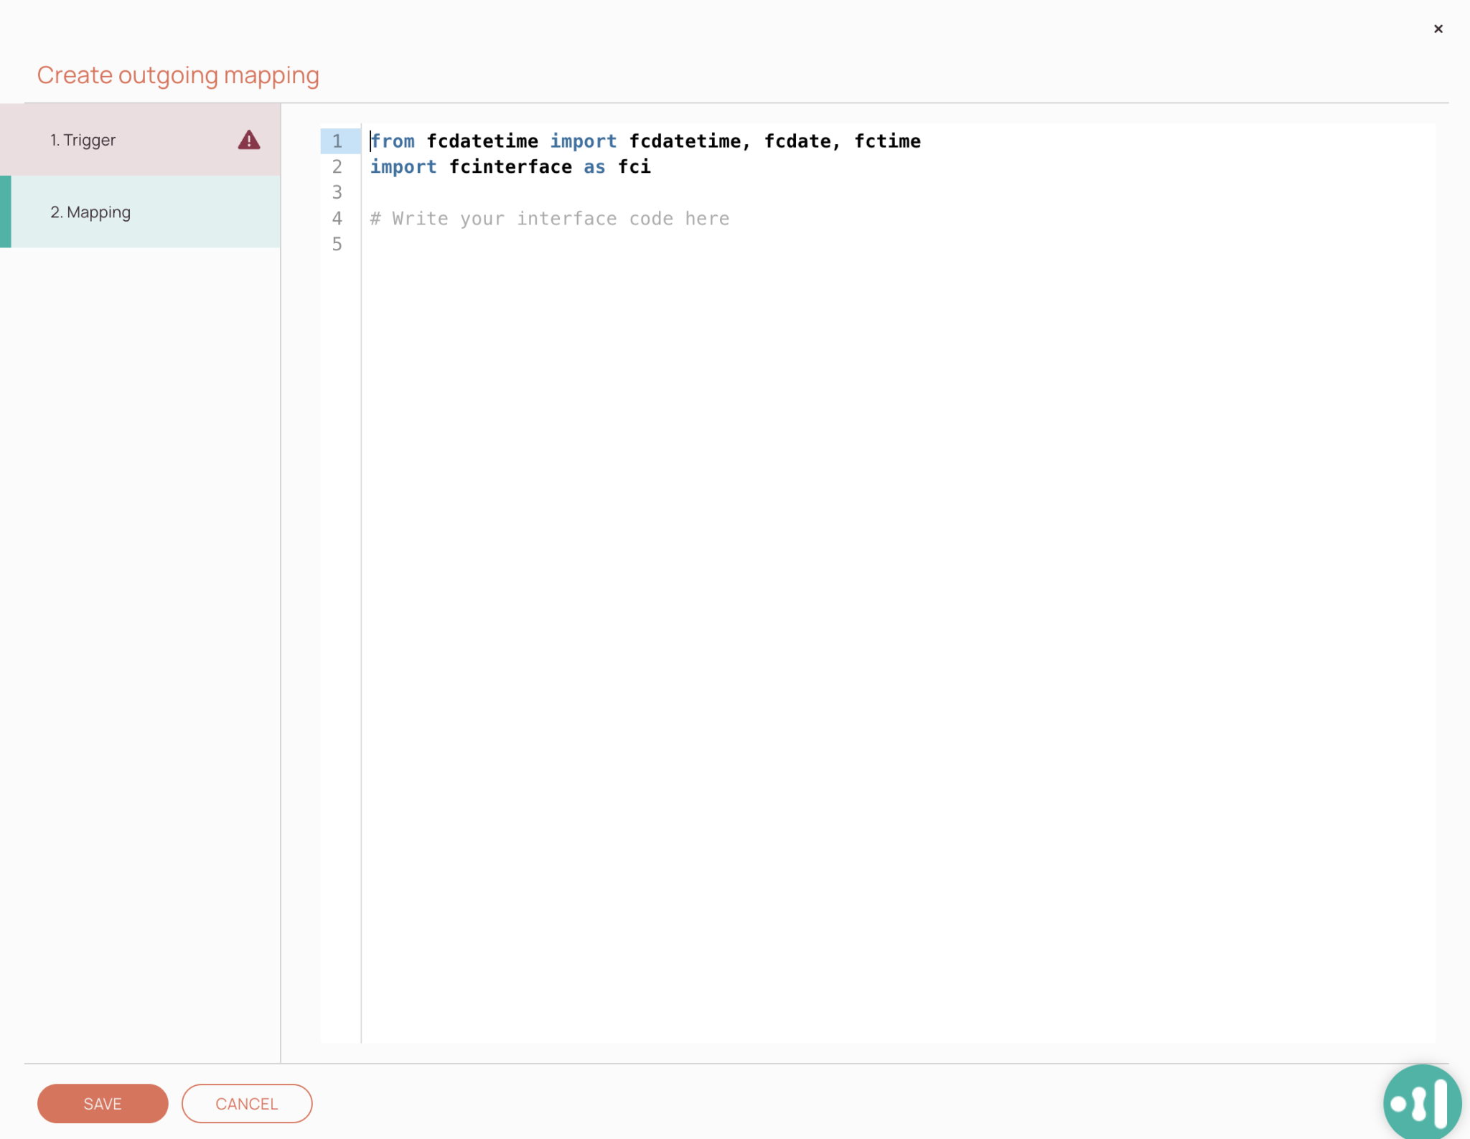
Task: Place cursor on 'from' keyword
Action: coord(393,141)
